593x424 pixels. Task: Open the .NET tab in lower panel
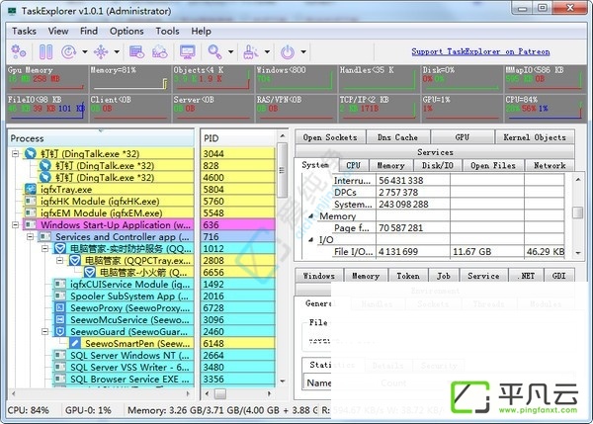pyautogui.click(x=527, y=276)
